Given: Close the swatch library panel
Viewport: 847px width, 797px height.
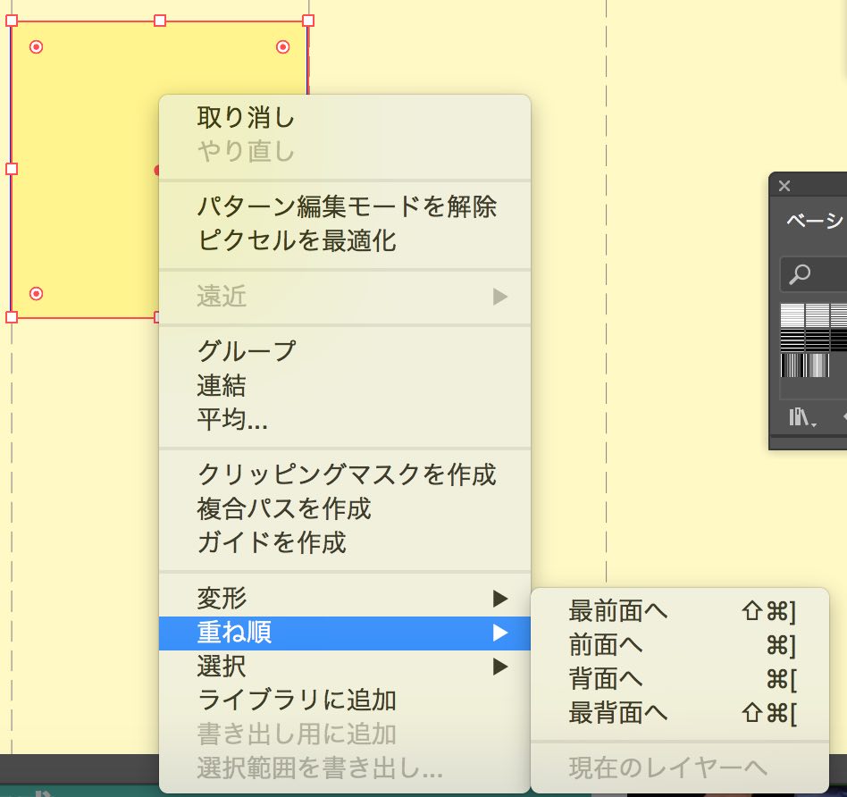Looking at the screenshot, I should (x=784, y=186).
